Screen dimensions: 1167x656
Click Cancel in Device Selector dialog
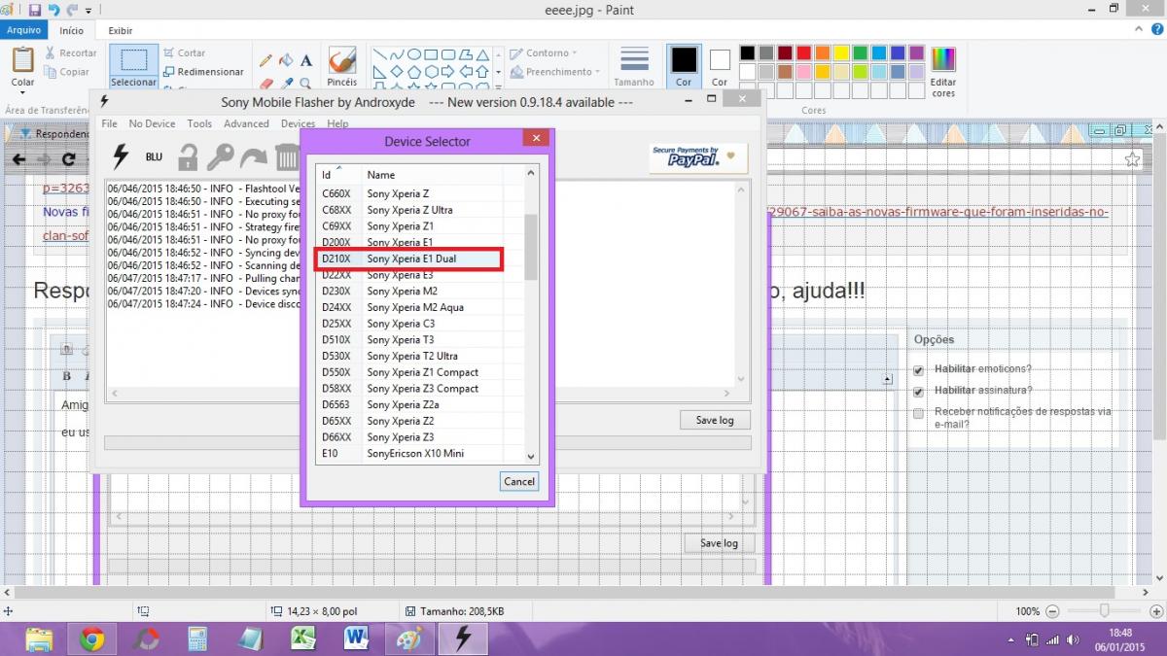tap(519, 481)
